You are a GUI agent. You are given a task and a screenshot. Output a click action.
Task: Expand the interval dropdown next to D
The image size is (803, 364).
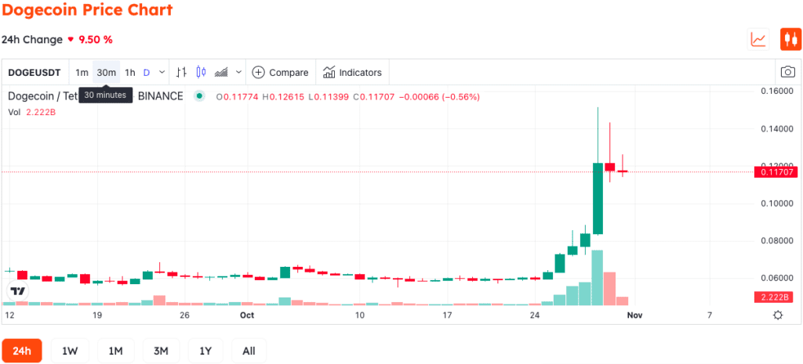coord(162,72)
